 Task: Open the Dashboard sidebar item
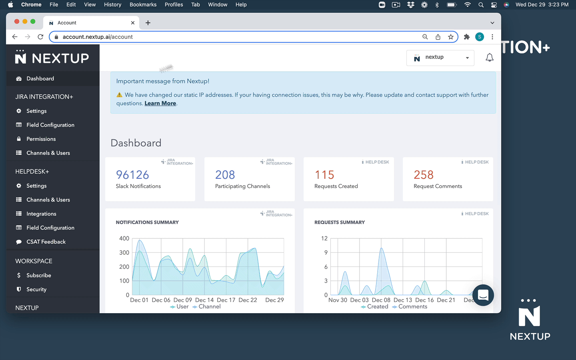tap(53, 78)
